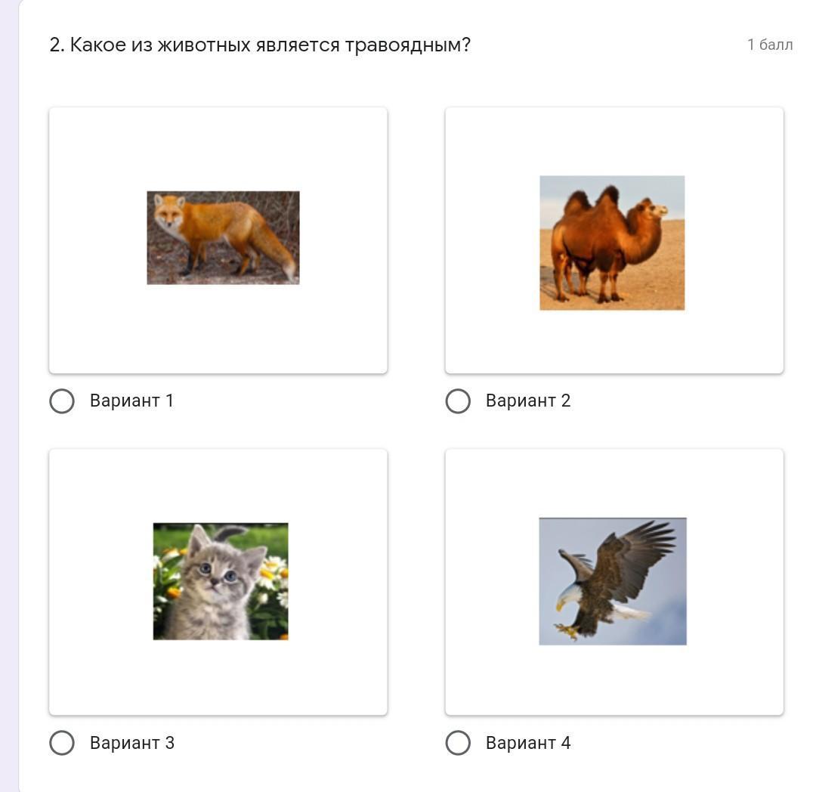
Task: Choose the Вариант 3 radio button
Action: 62,743
